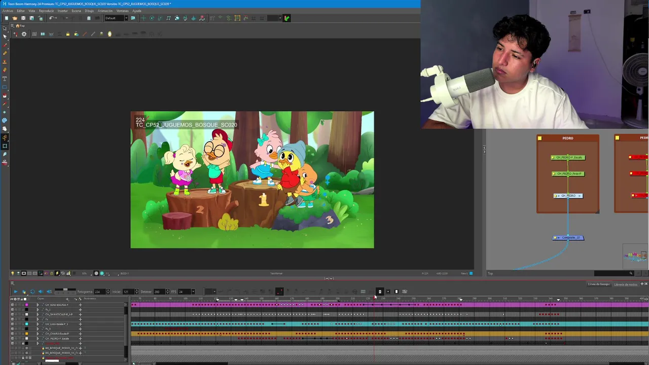The image size is (649, 365).
Task: Click the Undo arrow icon
Action: tap(52, 18)
